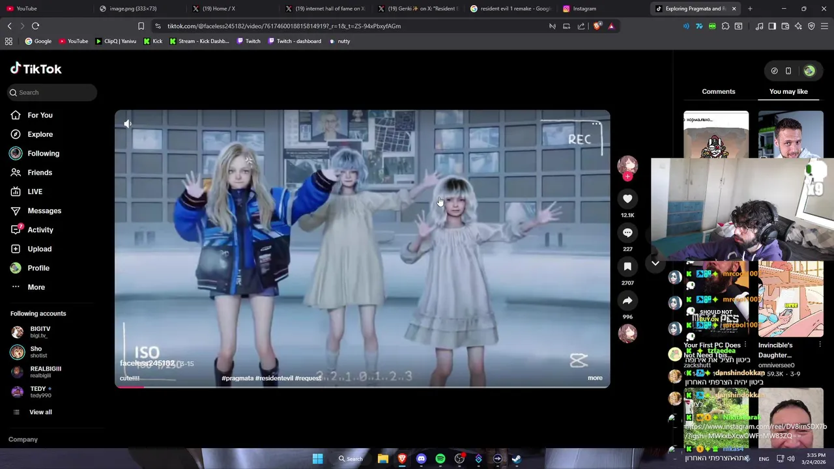Open the browser apps grid icon
Image resolution: width=834 pixels, height=469 pixels.
(x=8, y=41)
